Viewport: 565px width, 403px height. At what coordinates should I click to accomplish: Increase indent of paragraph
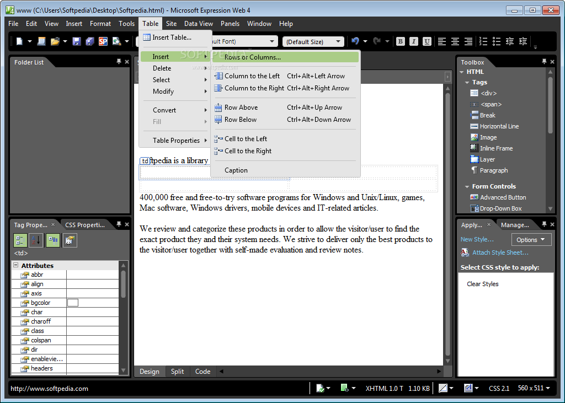[523, 41]
